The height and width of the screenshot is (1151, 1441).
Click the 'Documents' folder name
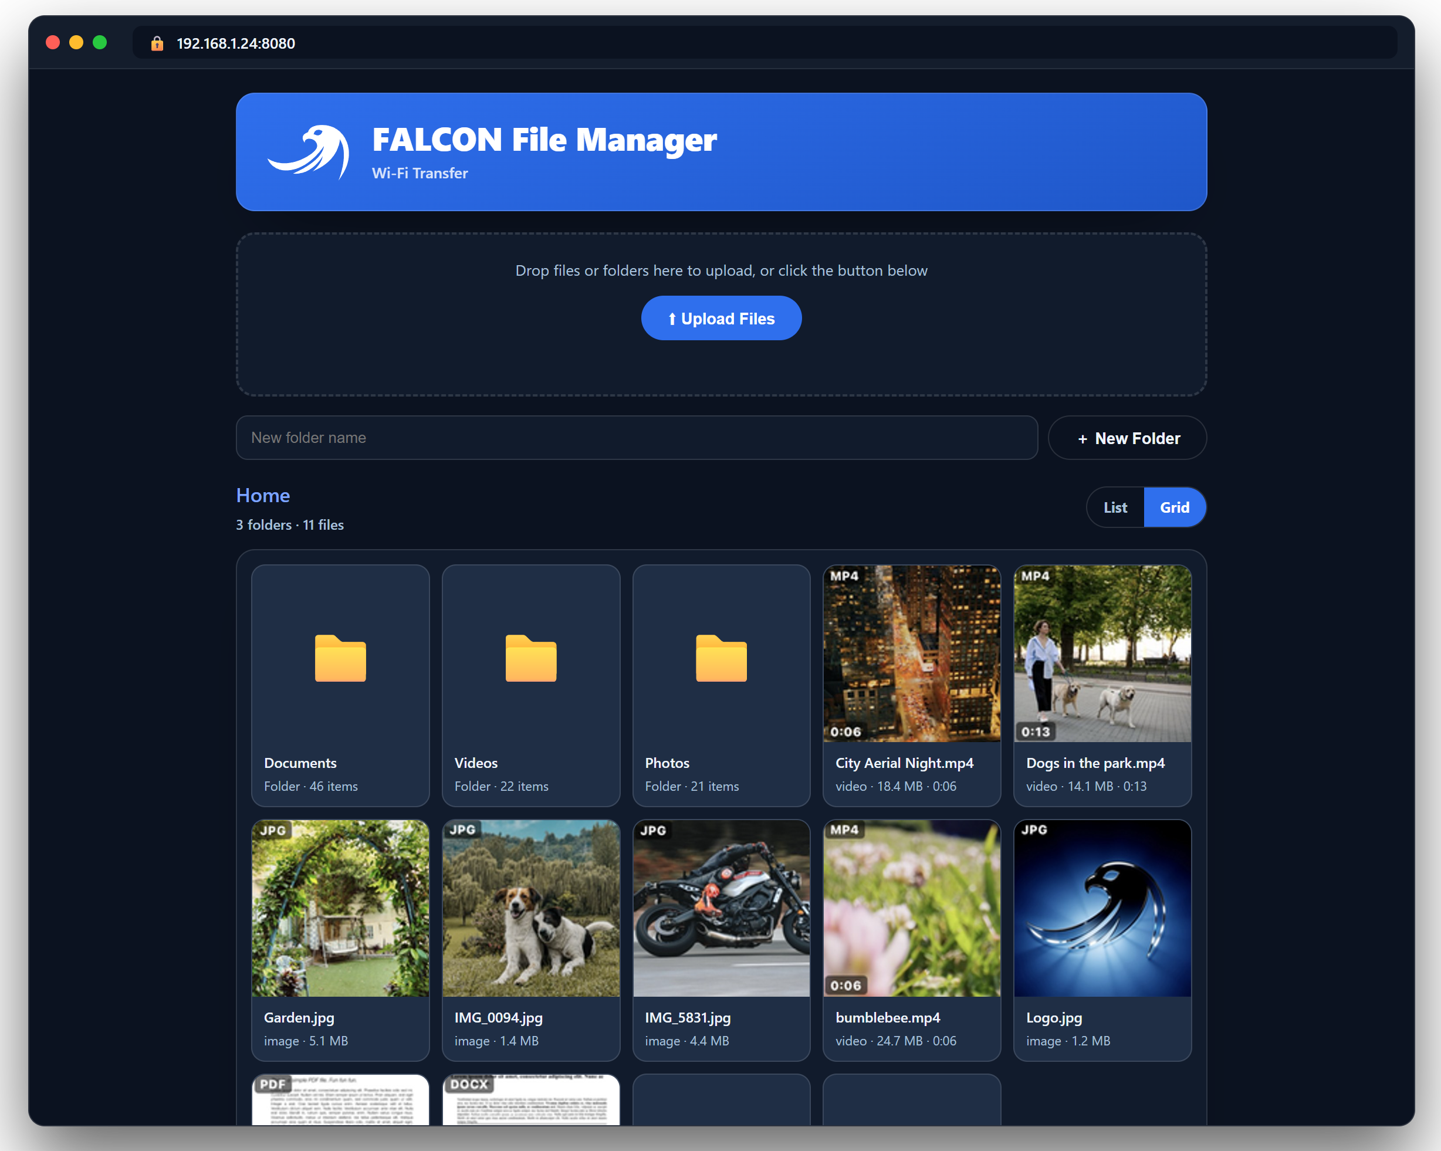pyautogui.click(x=300, y=763)
